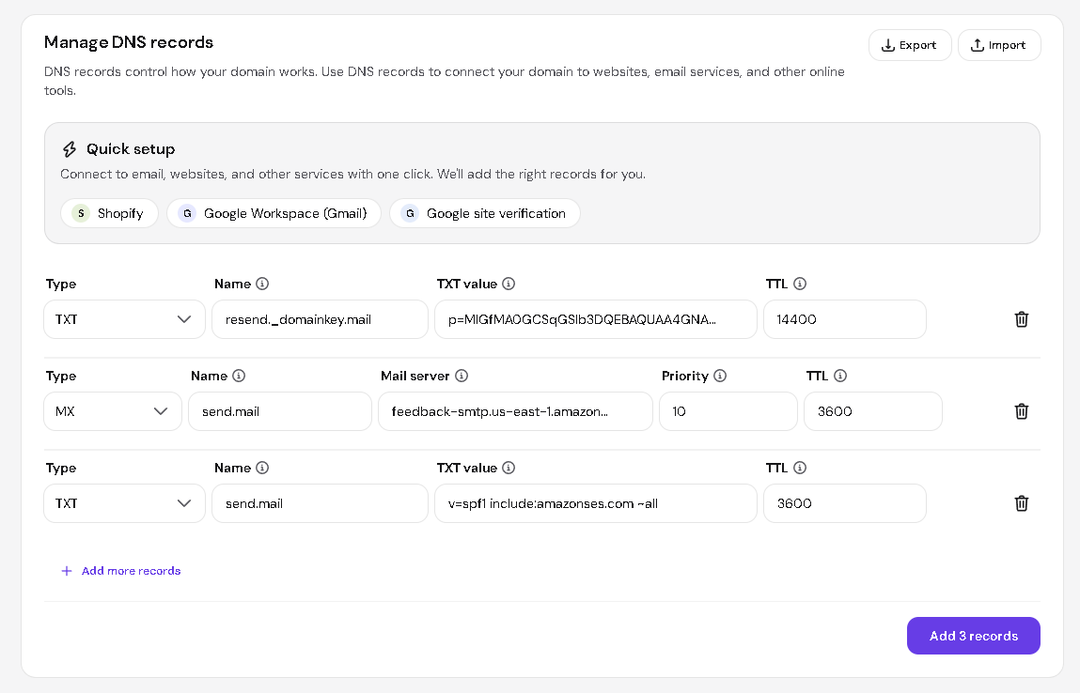Click info icon next to TTL in SPF row
This screenshot has height=693, width=1080.
800,468
